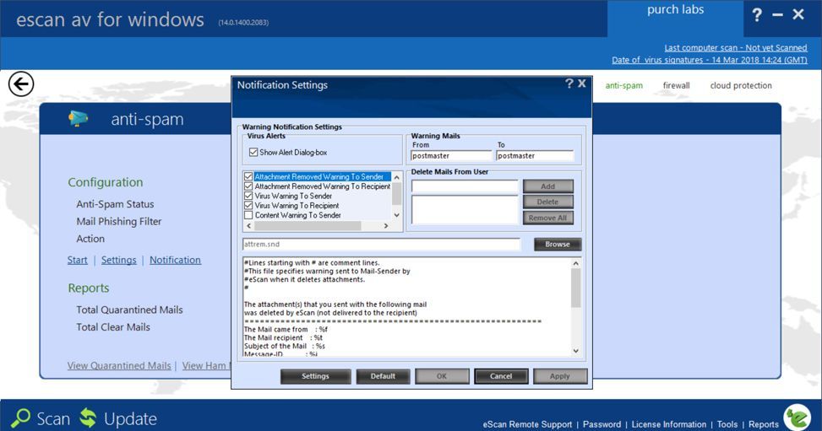The height and width of the screenshot is (431, 822).
Task: Click Total Quarantined Mails entry
Action: coord(129,310)
